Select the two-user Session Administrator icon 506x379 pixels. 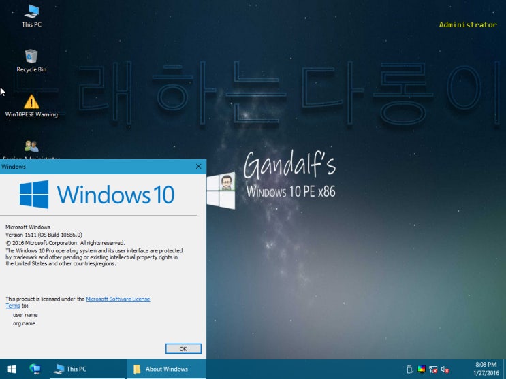tap(31, 147)
